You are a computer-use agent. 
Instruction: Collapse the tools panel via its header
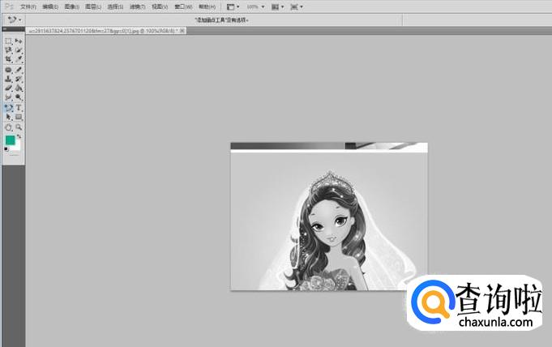coord(14,29)
